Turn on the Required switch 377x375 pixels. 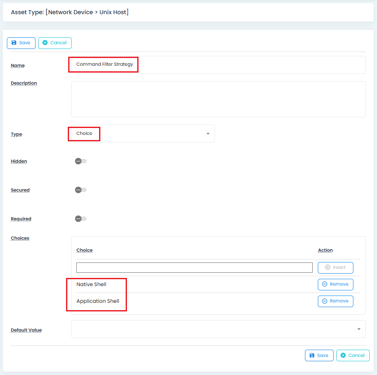click(81, 219)
